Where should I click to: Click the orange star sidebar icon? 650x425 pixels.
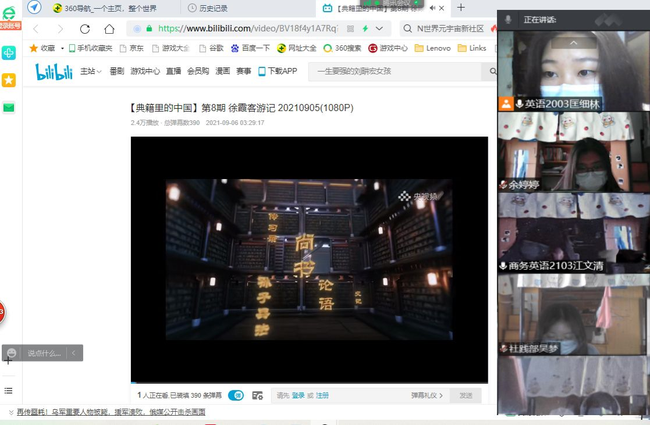pos(9,80)
